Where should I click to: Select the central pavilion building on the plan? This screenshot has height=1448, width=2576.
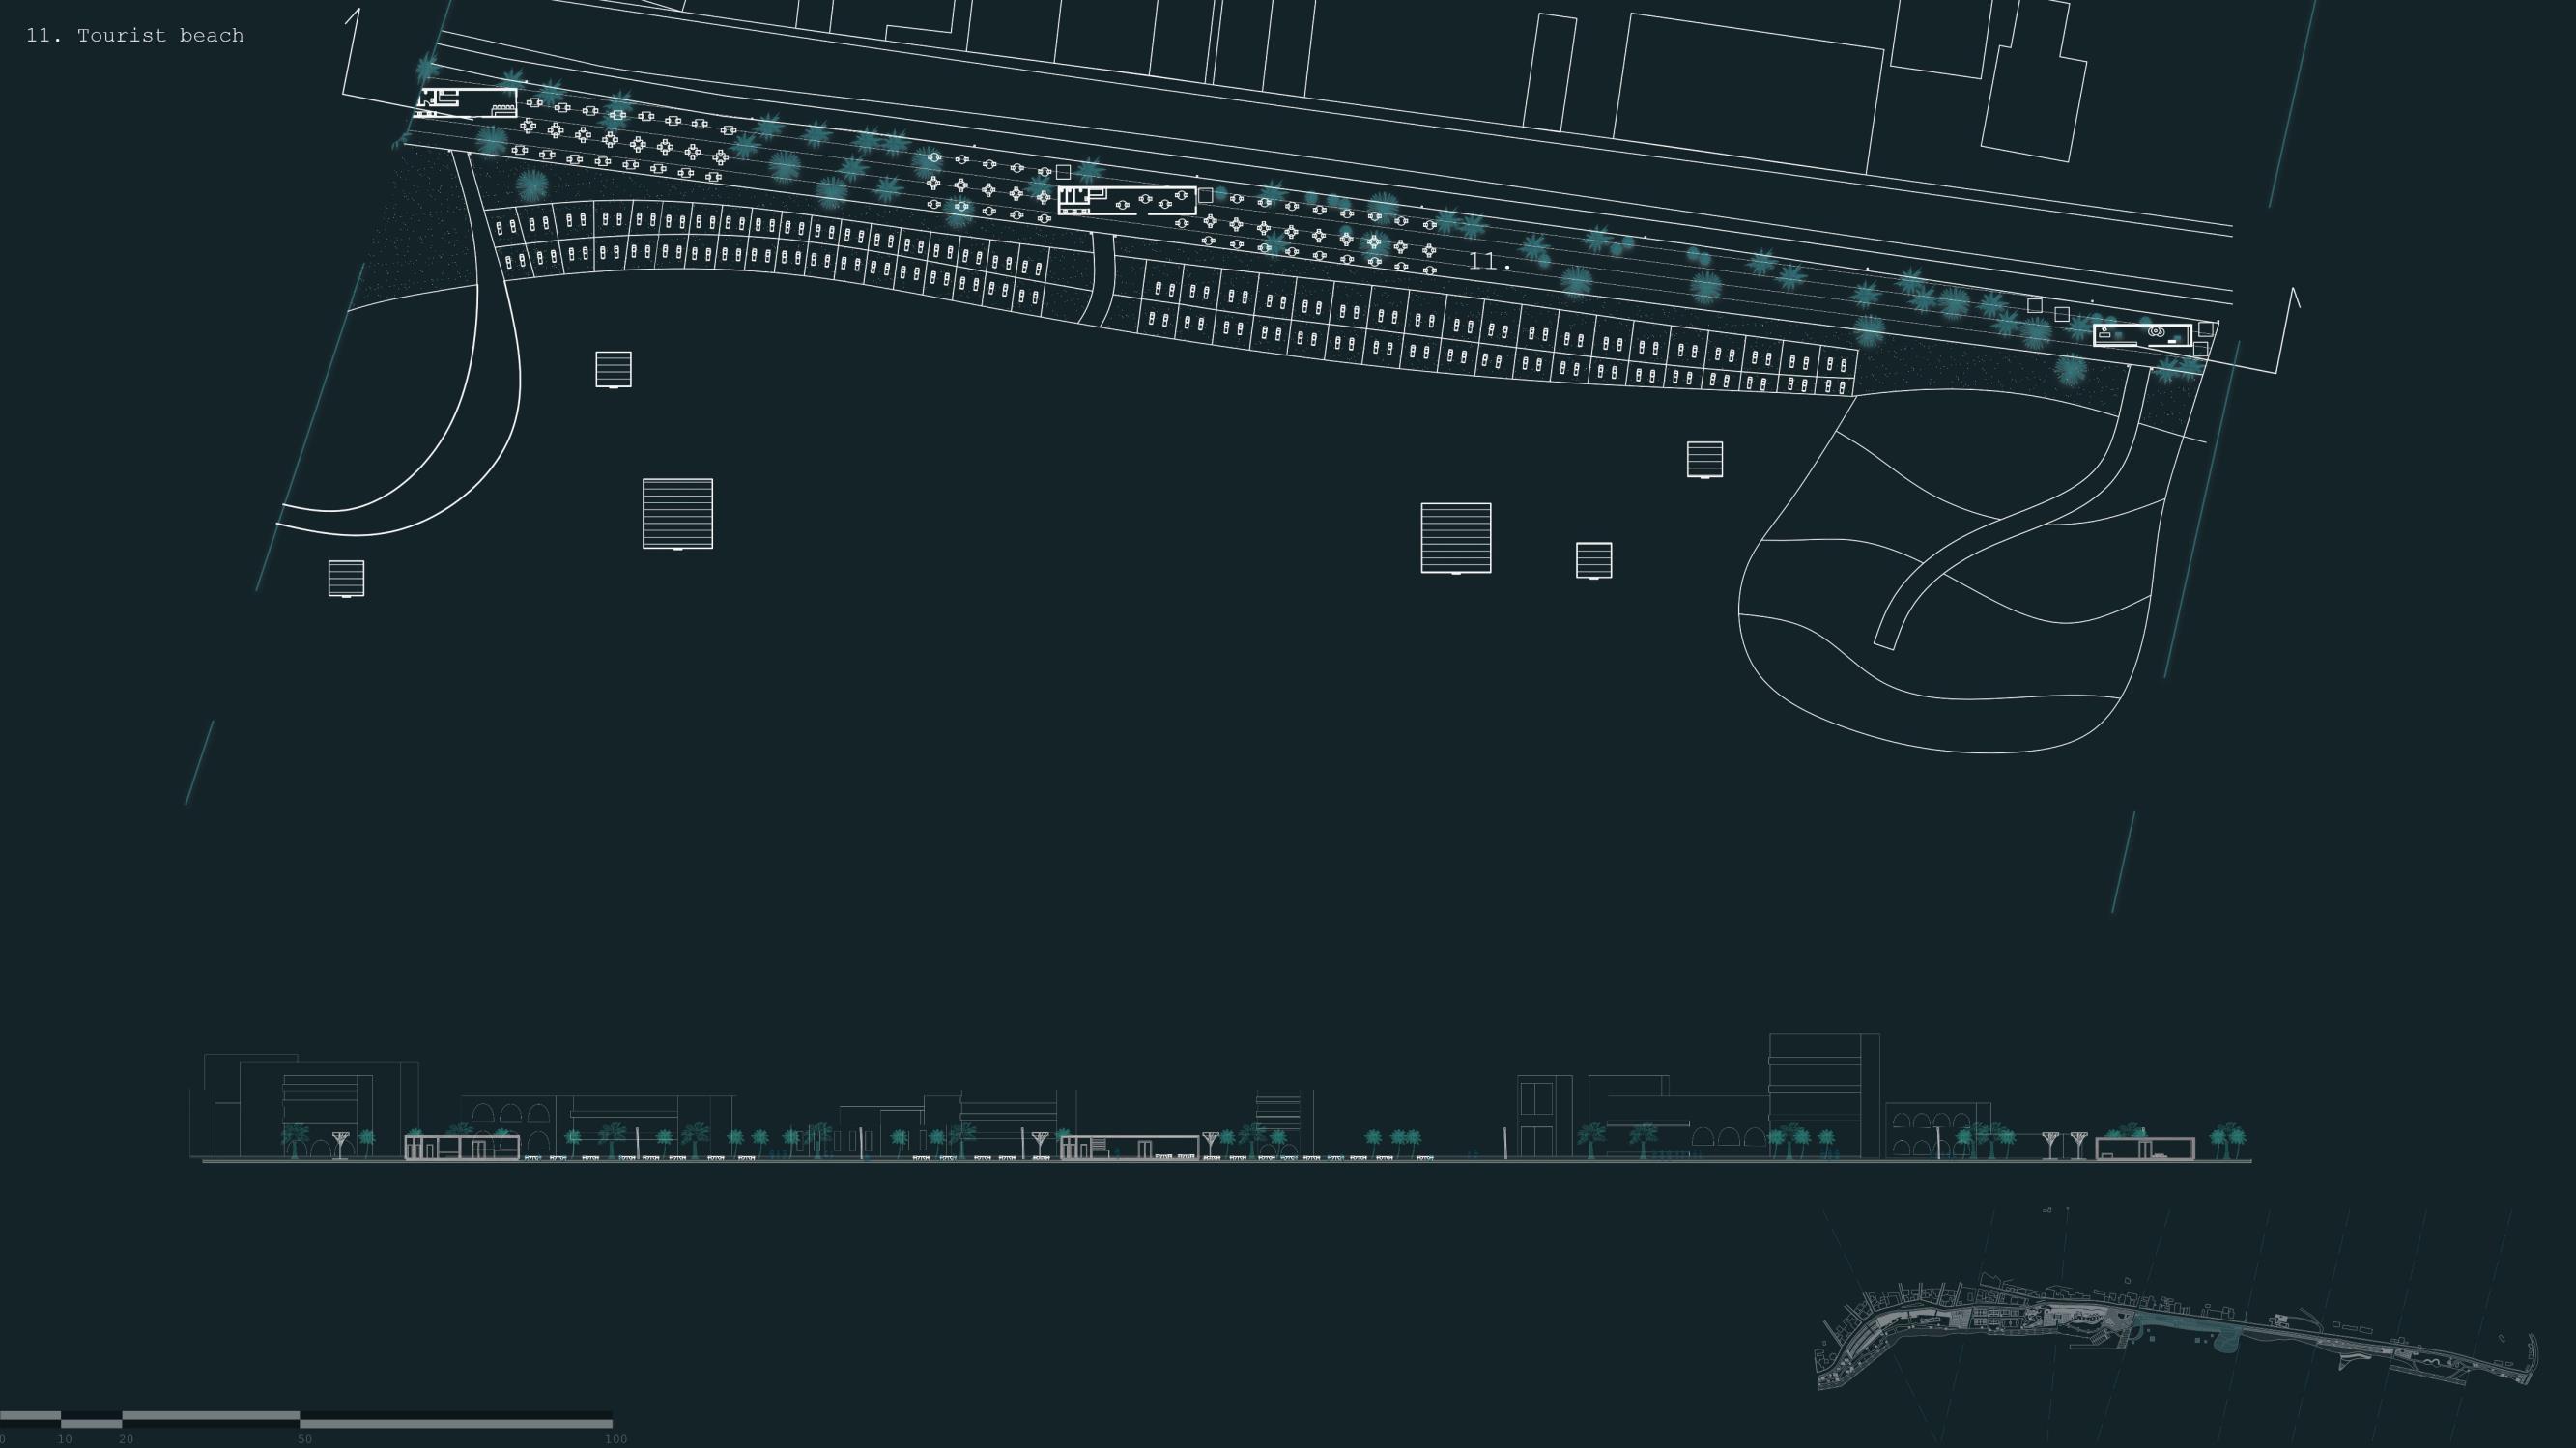click(x=1127, y=200)
